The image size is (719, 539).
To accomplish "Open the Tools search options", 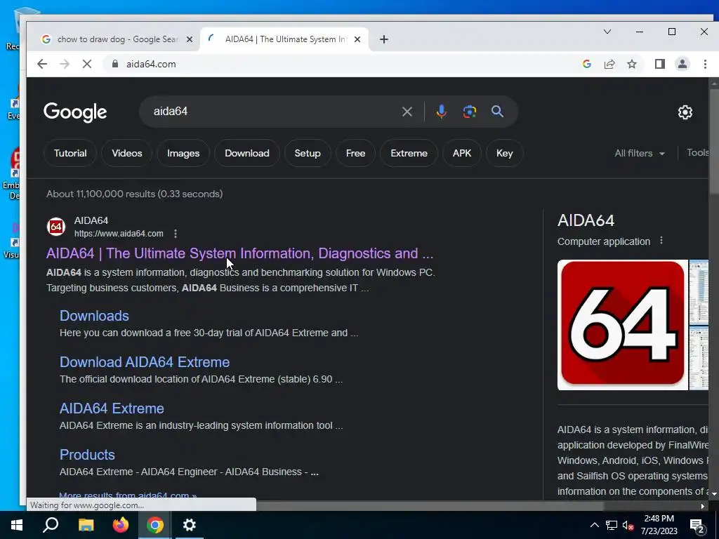I will click(x=697, y=152).
